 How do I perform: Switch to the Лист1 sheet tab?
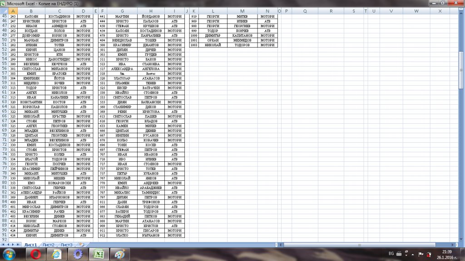tap(30, 245)
